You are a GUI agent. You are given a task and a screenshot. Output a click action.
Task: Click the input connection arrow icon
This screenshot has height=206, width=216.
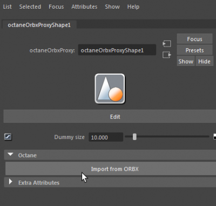[x=167, y=44]
